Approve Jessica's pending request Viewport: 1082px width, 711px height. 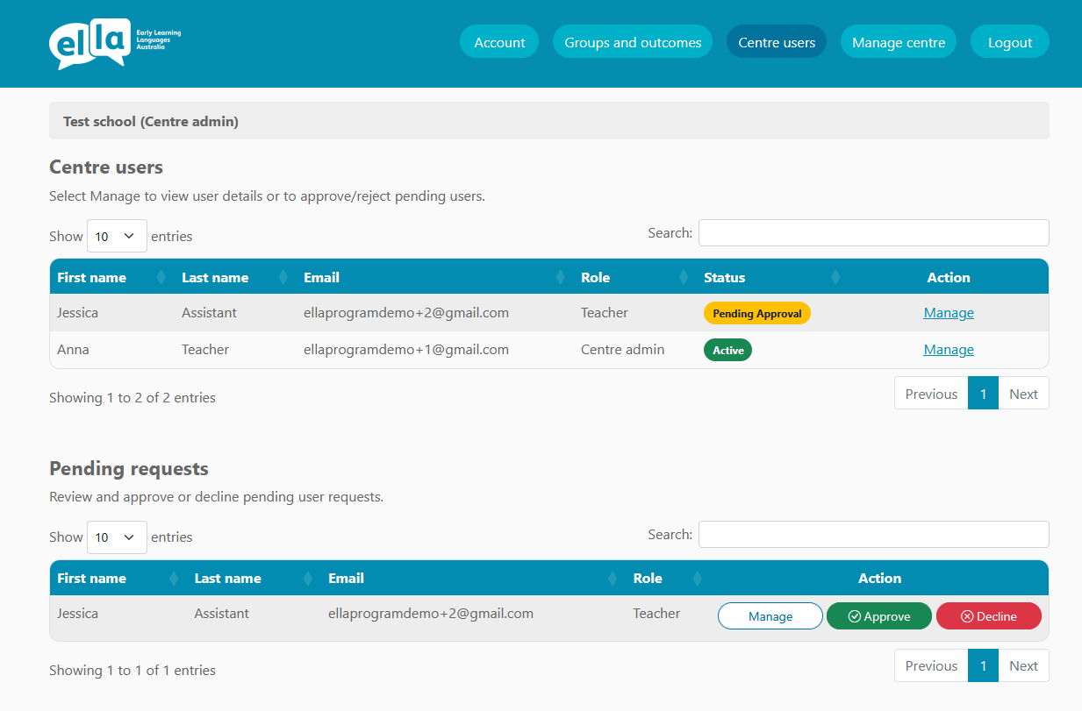pos(878,616)
